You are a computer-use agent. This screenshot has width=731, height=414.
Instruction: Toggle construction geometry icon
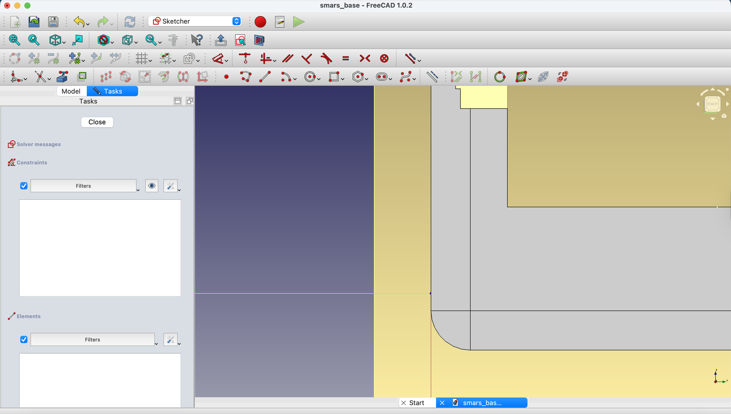[432, 77]
